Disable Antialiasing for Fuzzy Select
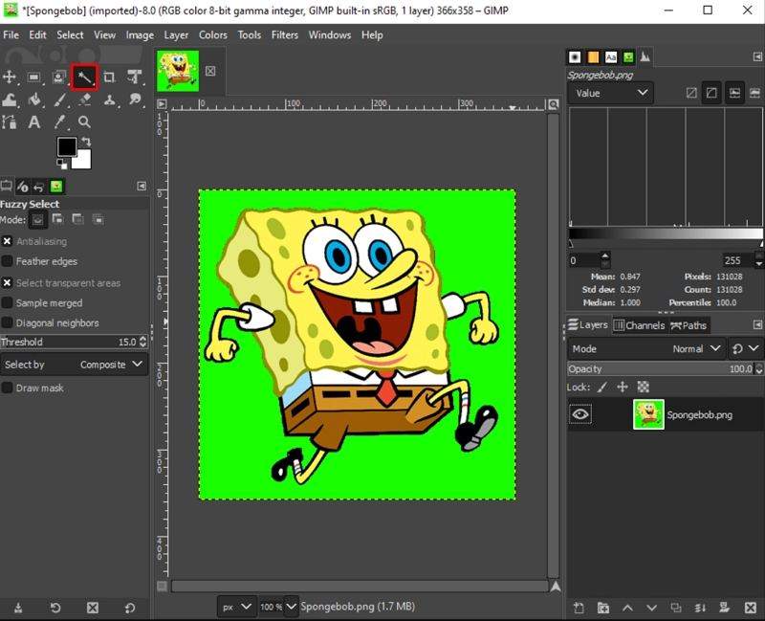The width and height of the screenshot is (765, 621). [9, 241]
